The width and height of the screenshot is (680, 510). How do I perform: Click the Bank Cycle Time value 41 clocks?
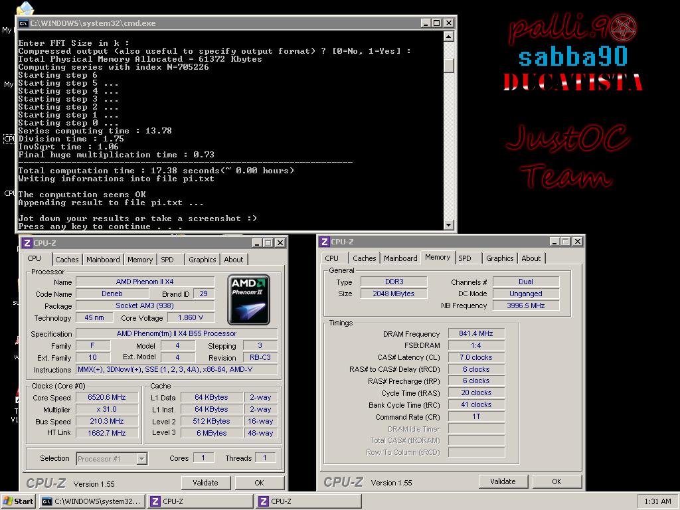(476, 404)
